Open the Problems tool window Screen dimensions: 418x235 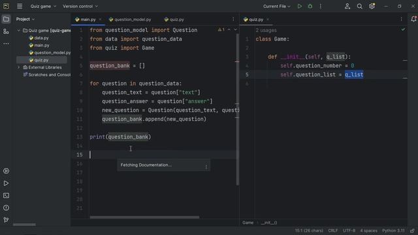coord(6,208)
